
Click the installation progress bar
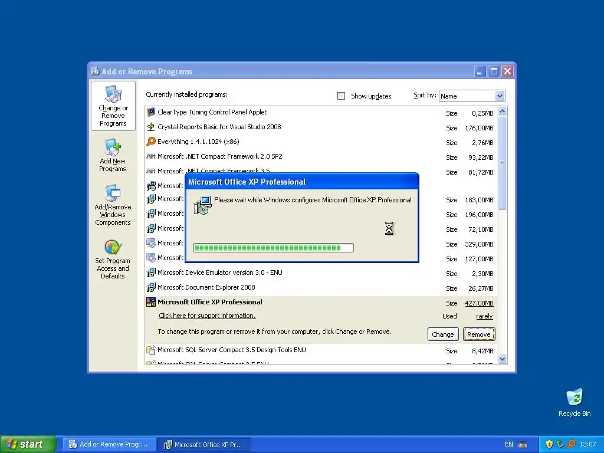tap(273, 248)
